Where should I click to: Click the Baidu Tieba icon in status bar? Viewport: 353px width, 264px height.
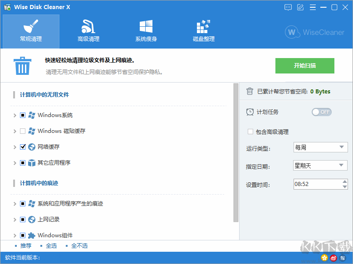(343, 258)
